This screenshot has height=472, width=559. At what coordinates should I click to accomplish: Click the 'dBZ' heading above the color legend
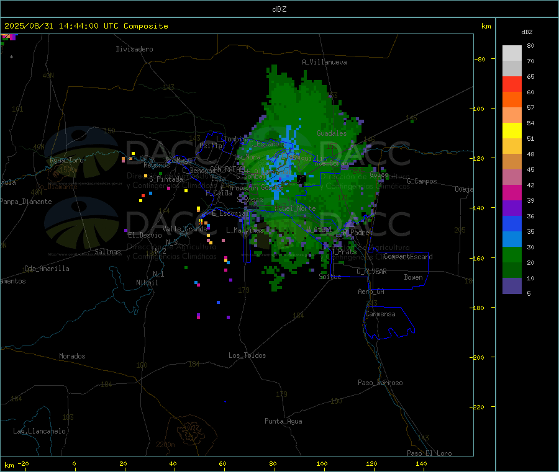pyautogui.click(x=527, y=32)
